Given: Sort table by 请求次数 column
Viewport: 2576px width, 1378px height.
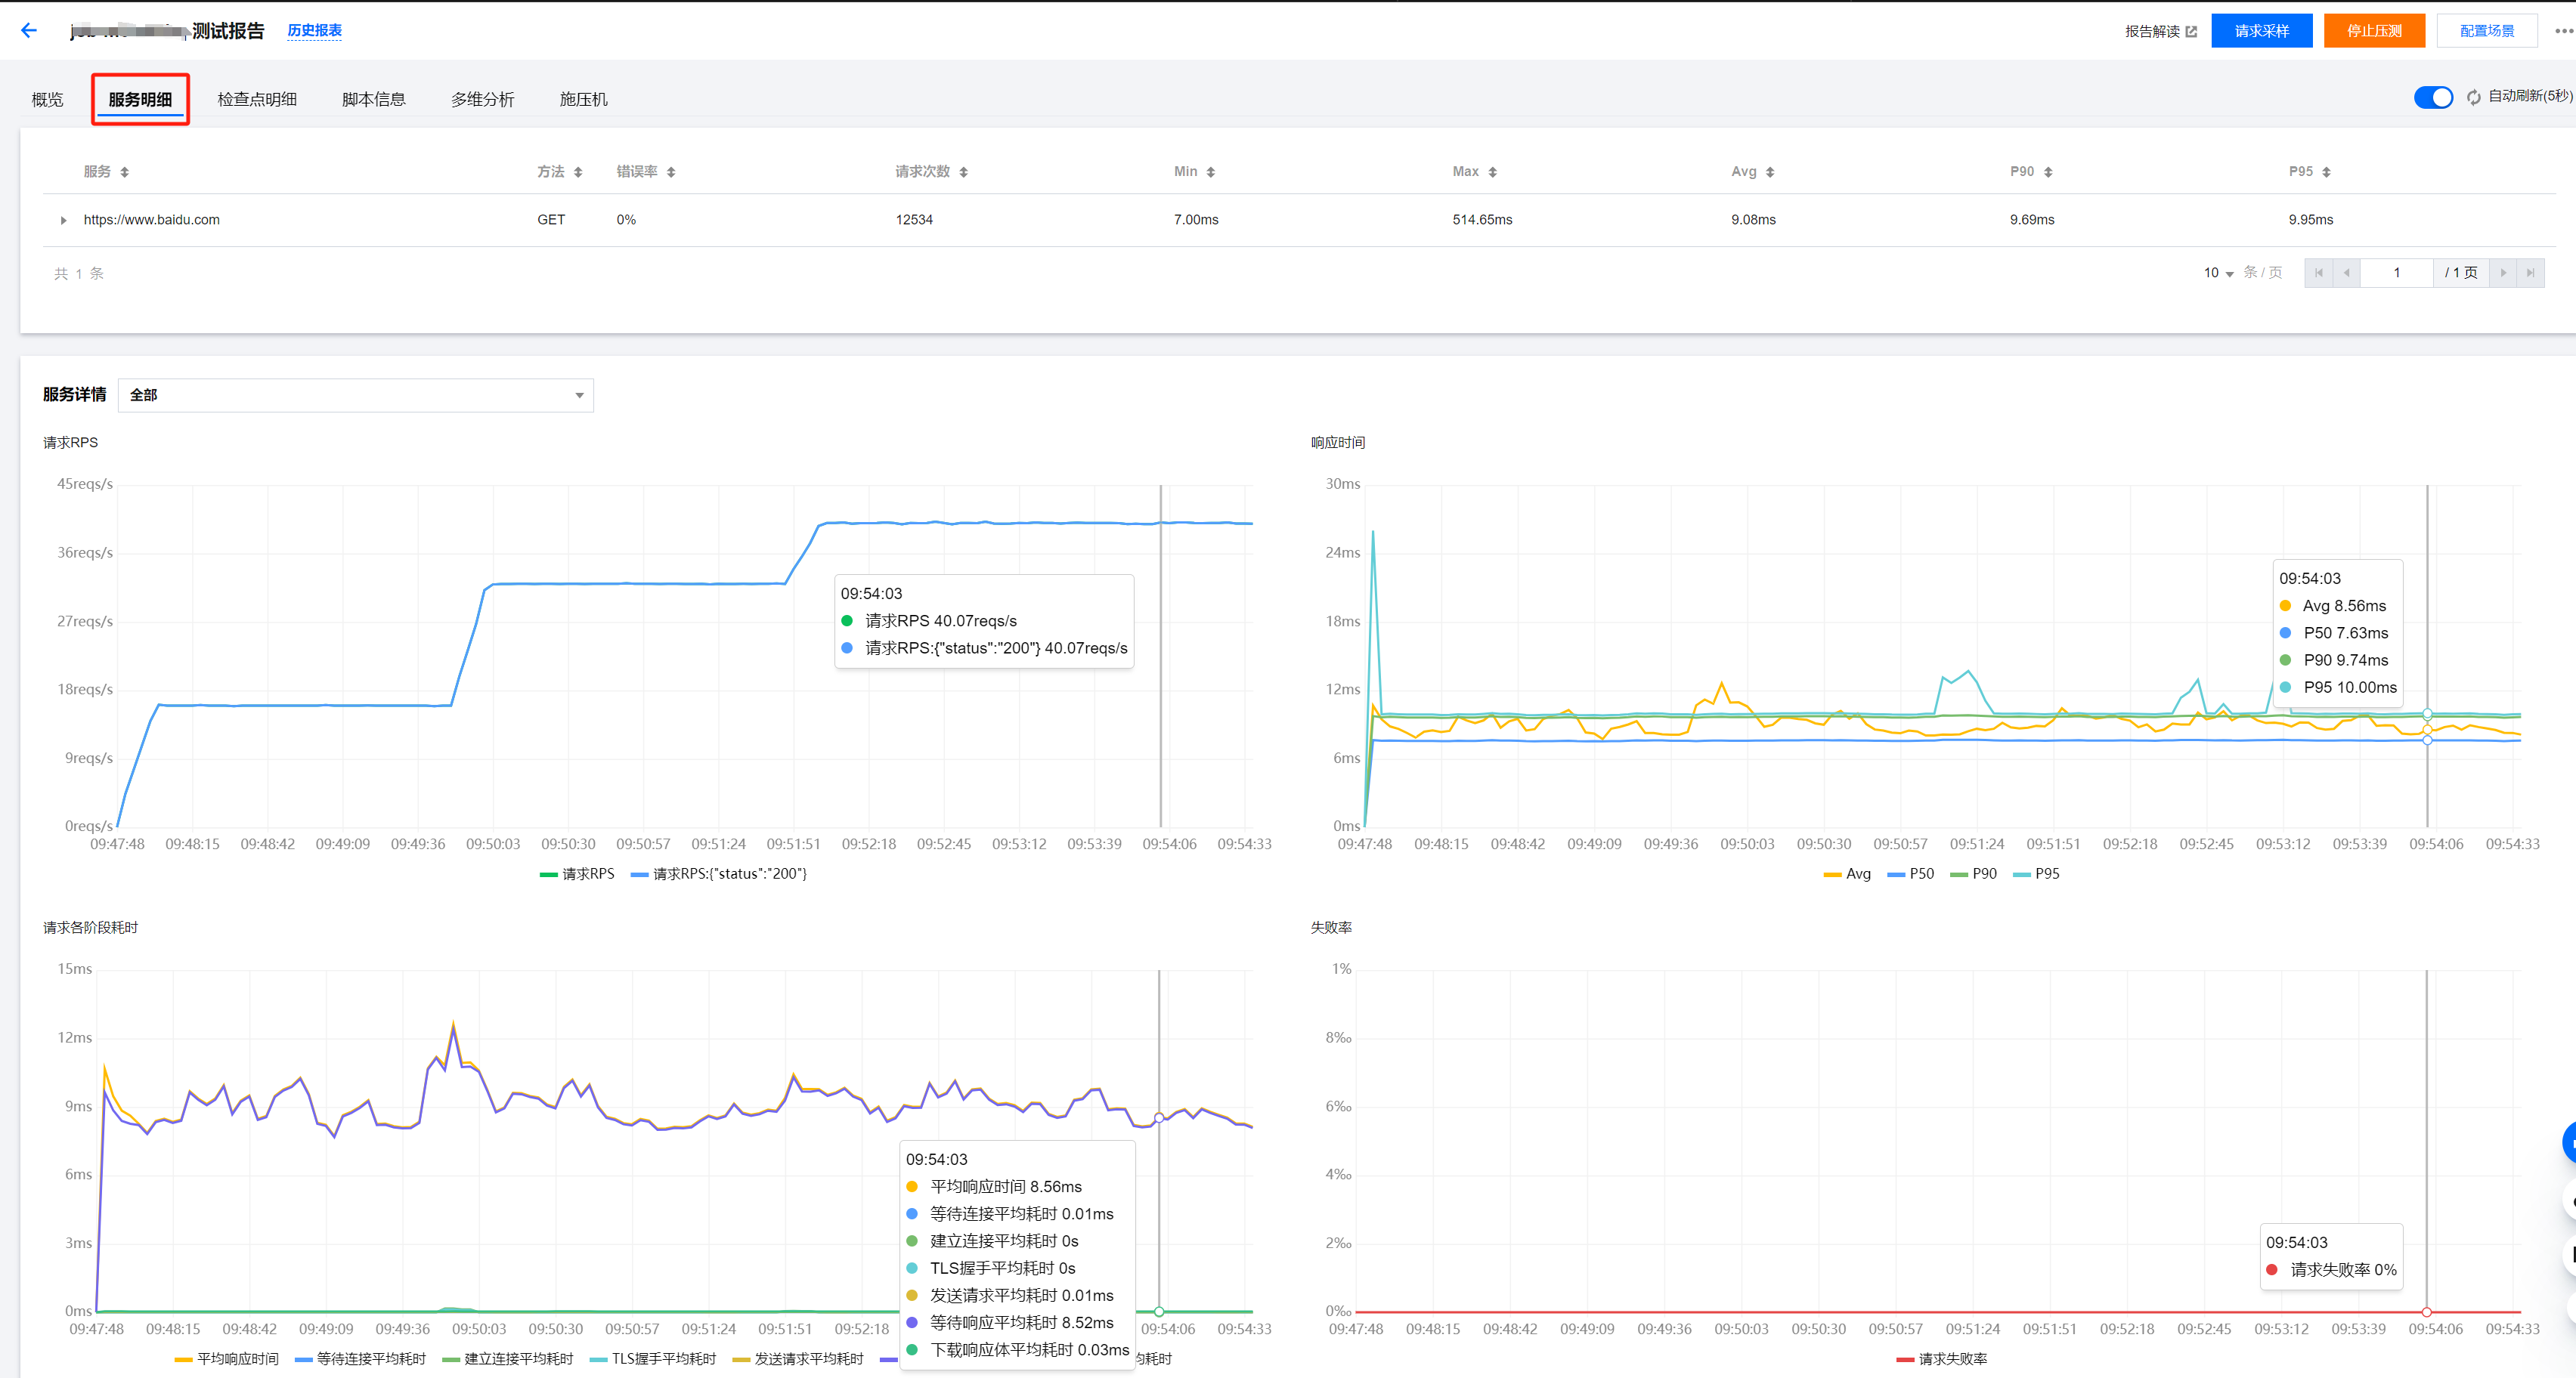Looking at the screenshot, I should 963,172.
